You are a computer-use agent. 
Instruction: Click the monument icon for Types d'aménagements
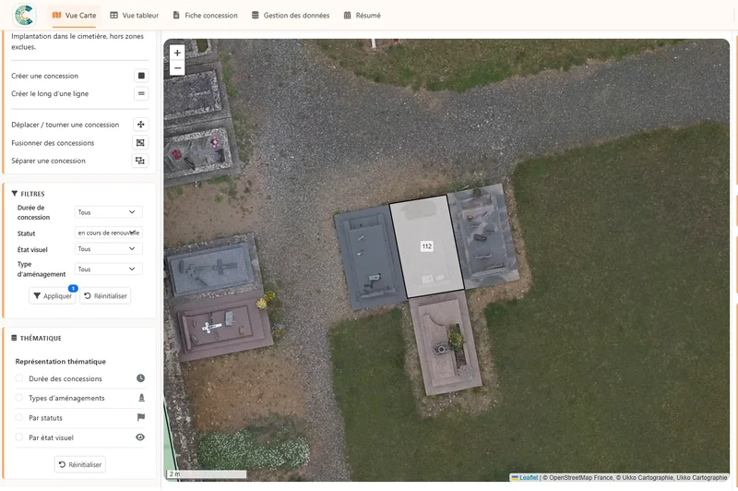coord(141,398)
